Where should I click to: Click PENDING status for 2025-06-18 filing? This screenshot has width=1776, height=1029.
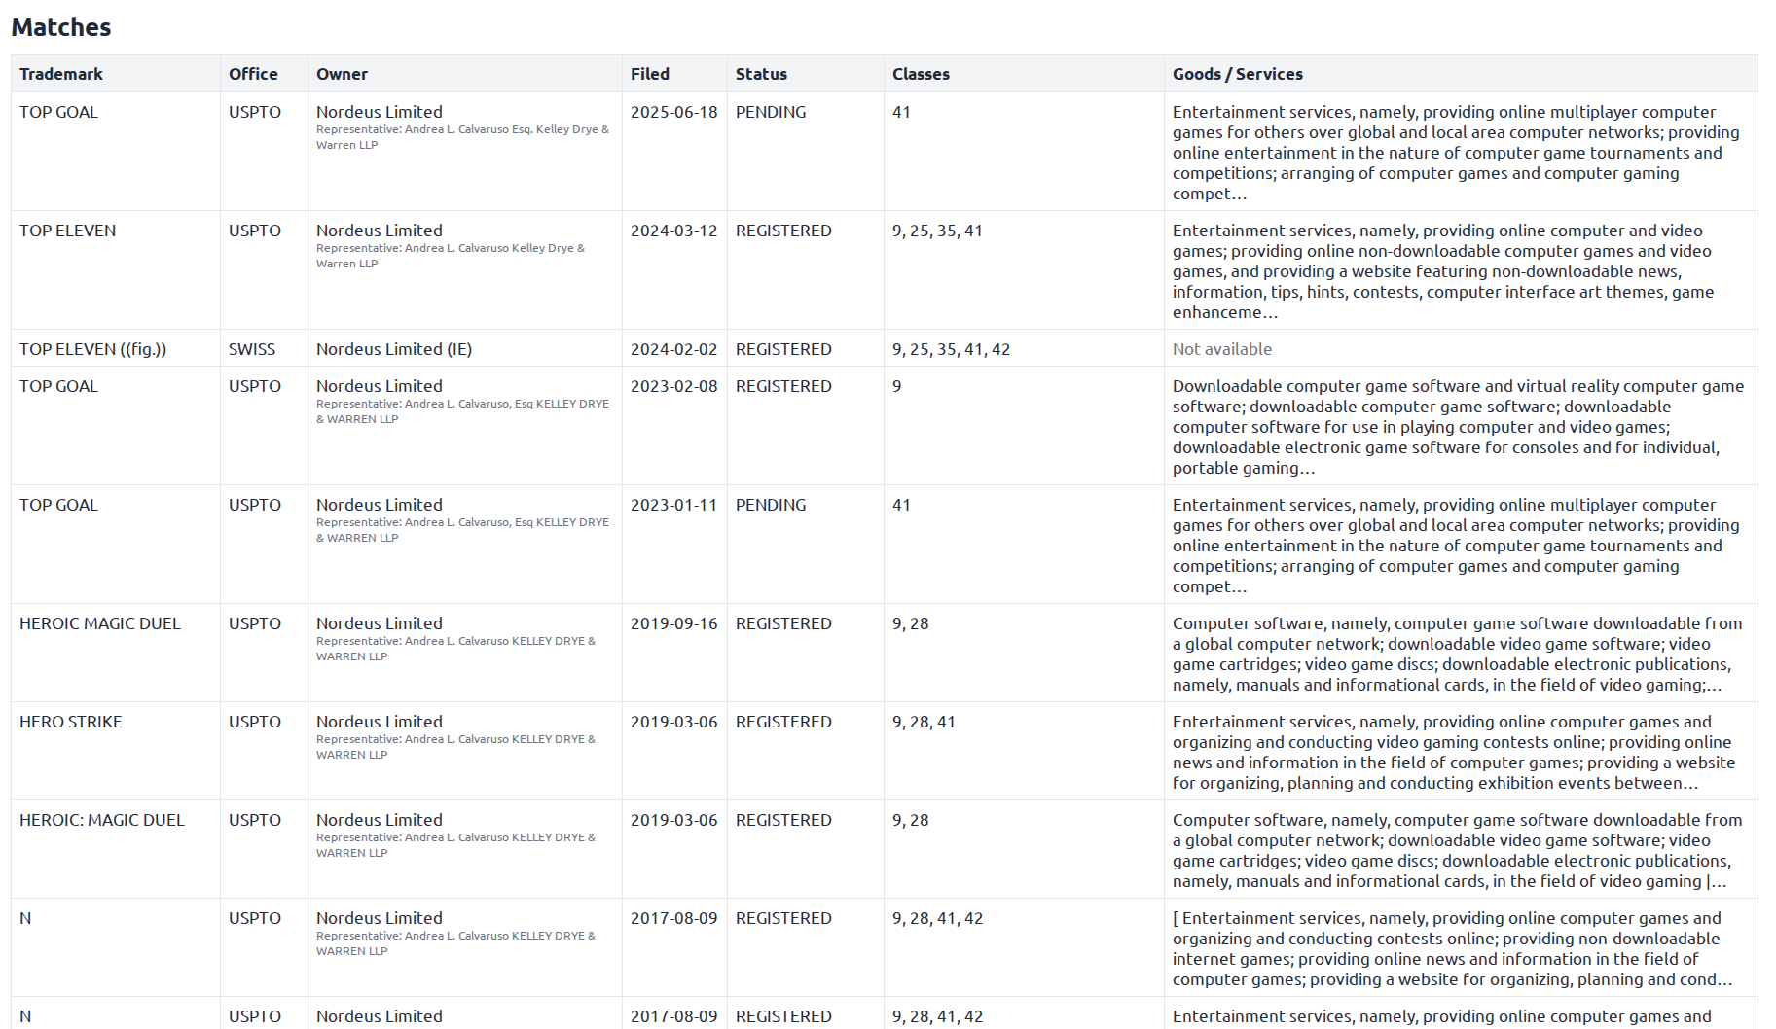pos(771,112)
